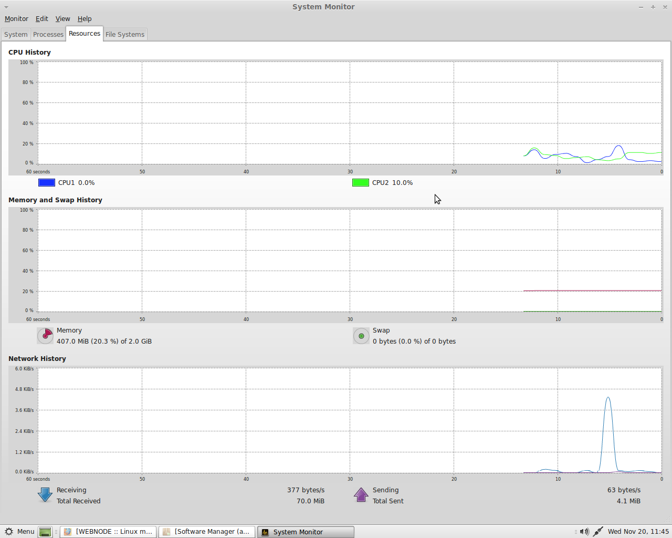Switch to the Processes tab
Viewport: 672px width, 538px height.
[x=48, y=35]
